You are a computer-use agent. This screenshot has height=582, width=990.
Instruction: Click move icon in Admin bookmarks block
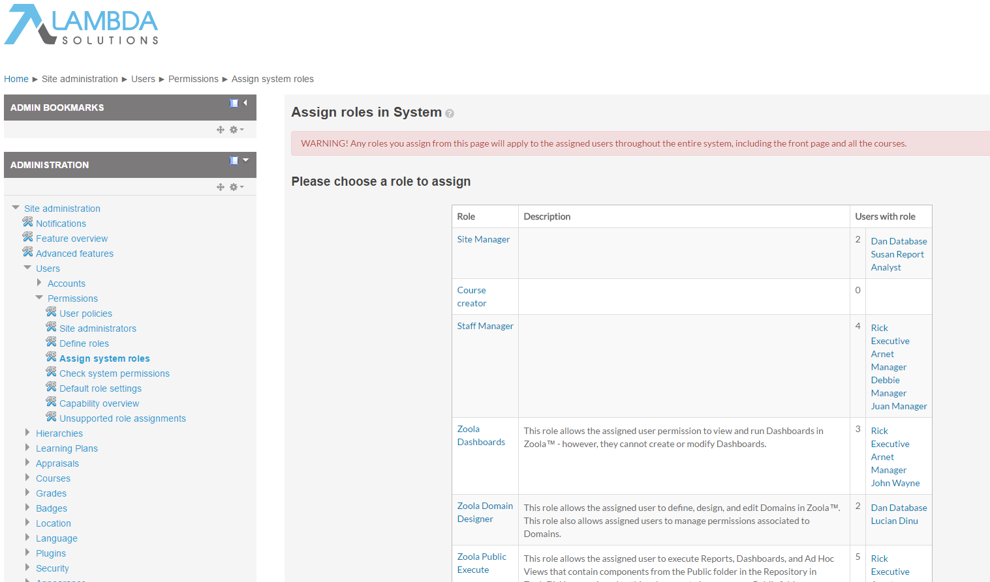click(221, 130)
